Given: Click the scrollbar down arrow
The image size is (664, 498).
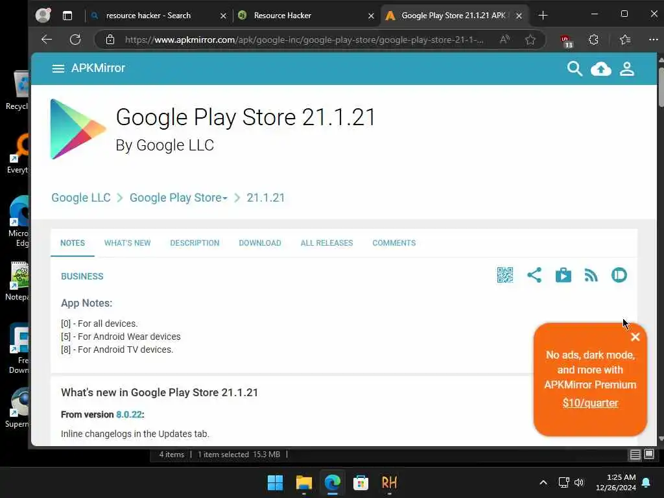Looking at the screenshot, I should coord(661,439).
